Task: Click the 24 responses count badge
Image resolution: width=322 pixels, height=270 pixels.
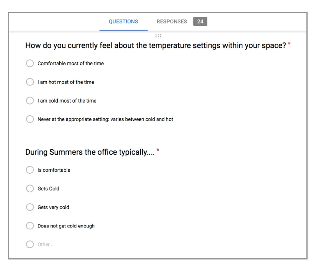Action: click(200, 22)
